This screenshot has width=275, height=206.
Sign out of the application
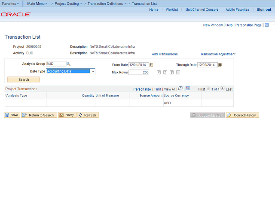pos(264,9)
